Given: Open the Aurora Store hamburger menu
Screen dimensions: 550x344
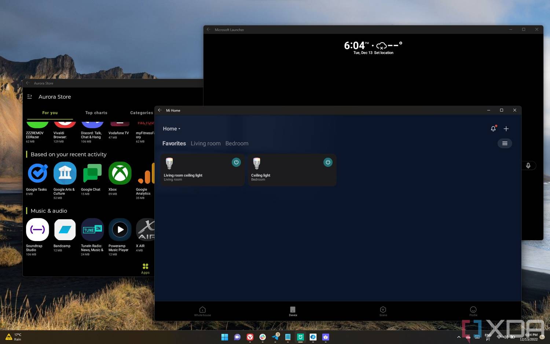Looking at the screenshot, I should pyautogui.click(x=30, y=97).
